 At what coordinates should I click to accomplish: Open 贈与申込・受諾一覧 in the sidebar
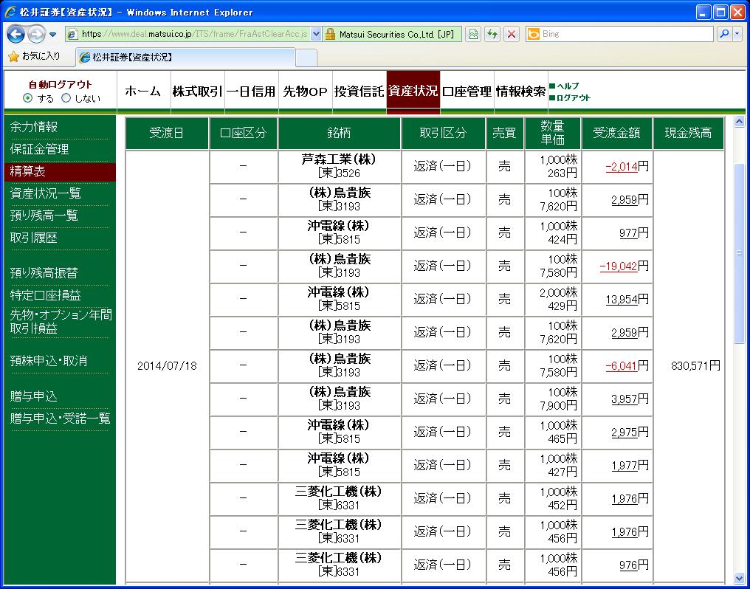click(61, 418)
